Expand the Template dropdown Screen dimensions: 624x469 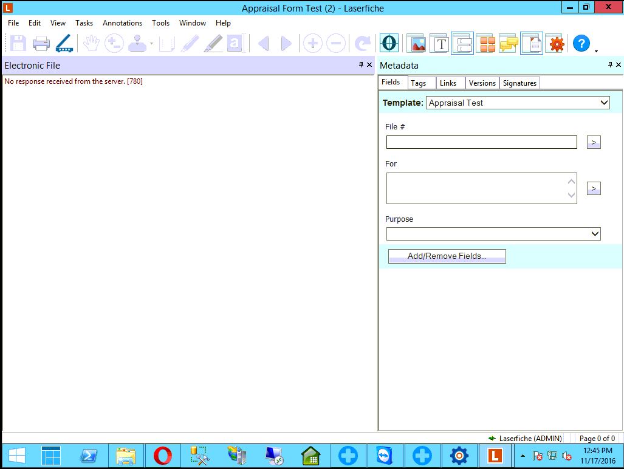(x=604, y=103)
